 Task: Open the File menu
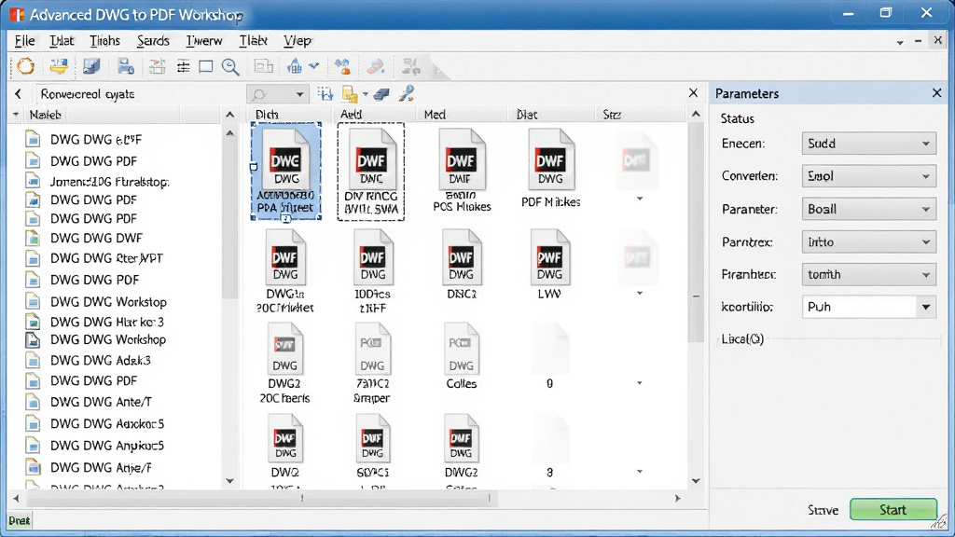point(24,41)
